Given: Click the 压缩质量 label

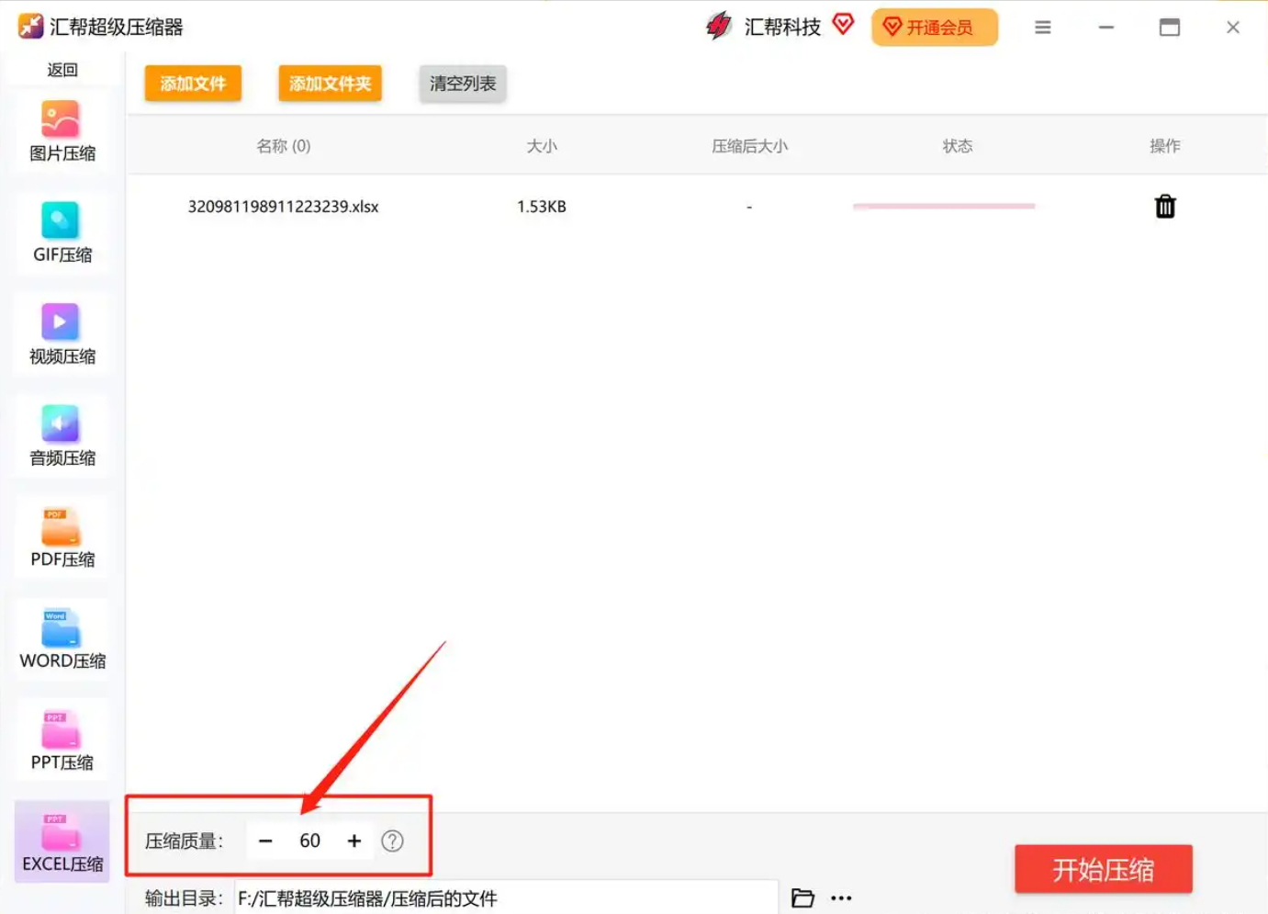Looking at the screenshot, I should click(185, 841).
